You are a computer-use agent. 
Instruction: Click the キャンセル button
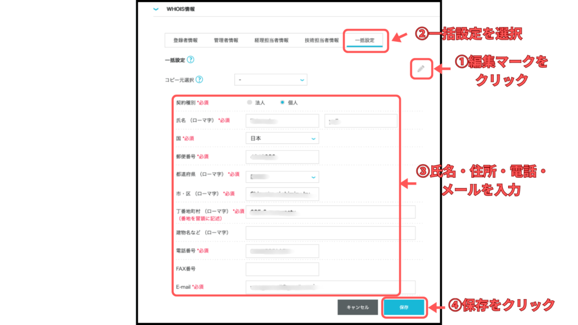point(357,308)
